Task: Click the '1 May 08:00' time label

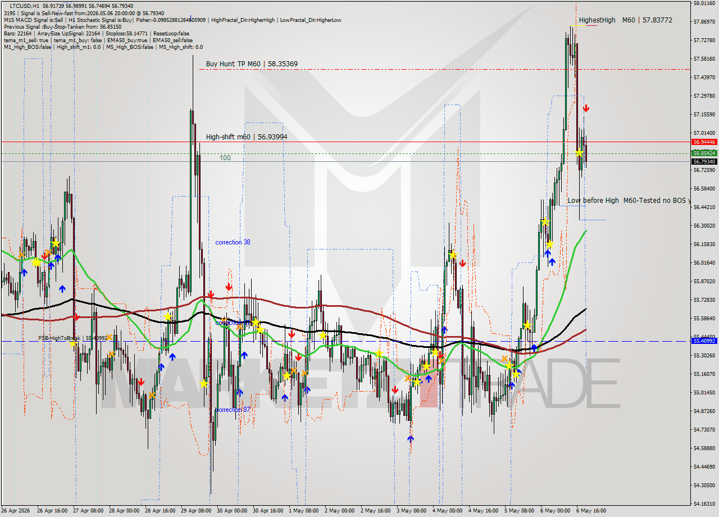Action: click(304, 511)
